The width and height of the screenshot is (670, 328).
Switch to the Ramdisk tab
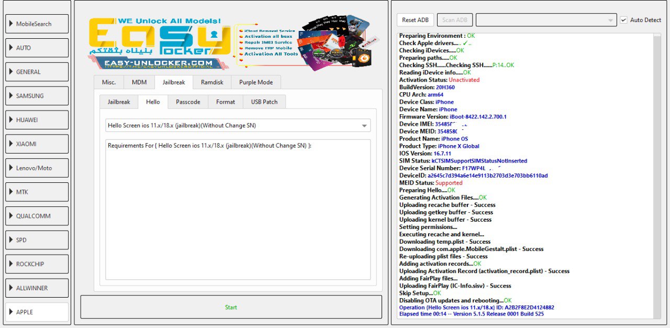tap(212, 82)
